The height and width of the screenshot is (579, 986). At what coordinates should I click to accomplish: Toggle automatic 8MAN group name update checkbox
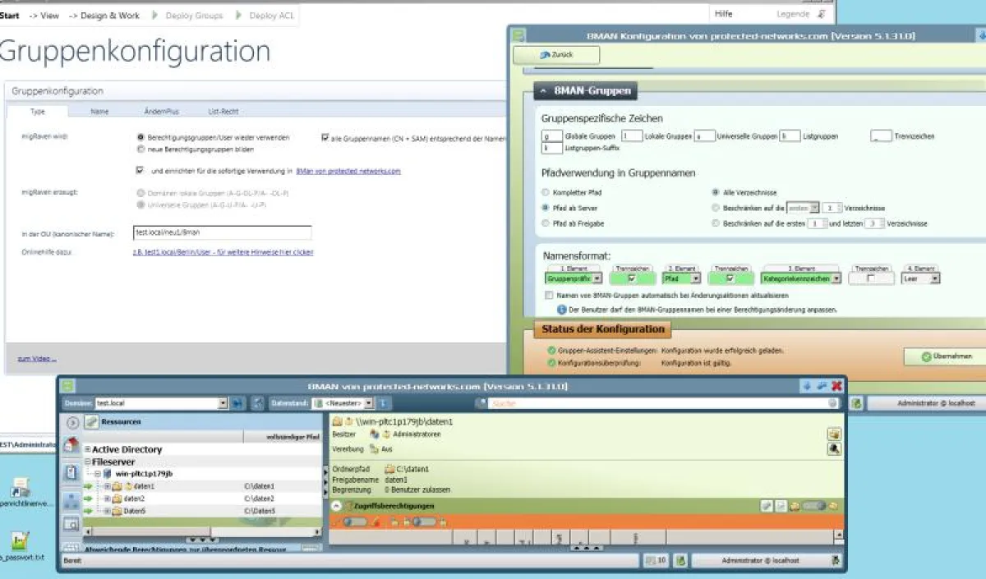(x=549, y=294)
